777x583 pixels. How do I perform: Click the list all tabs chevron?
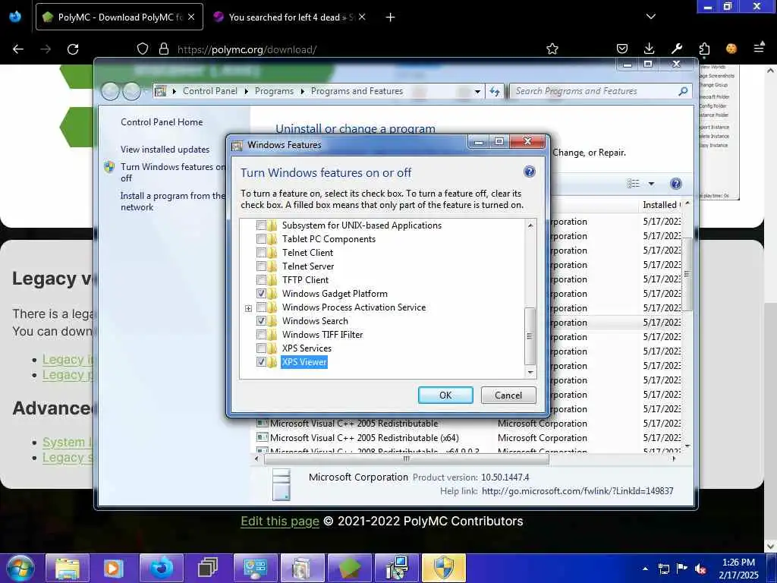[651, 17]
